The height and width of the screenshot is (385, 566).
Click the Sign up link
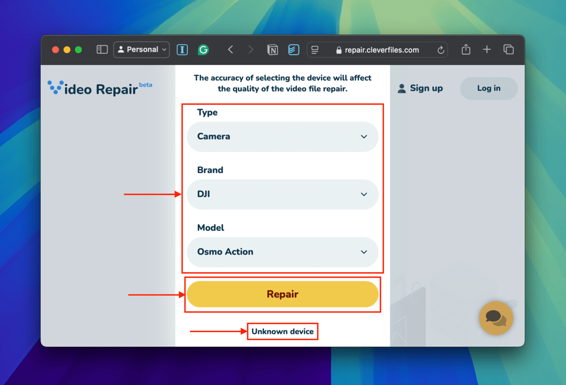(420, 88)
